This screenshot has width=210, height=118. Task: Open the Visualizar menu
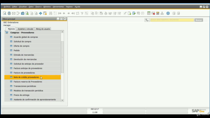tap(23, 7)
